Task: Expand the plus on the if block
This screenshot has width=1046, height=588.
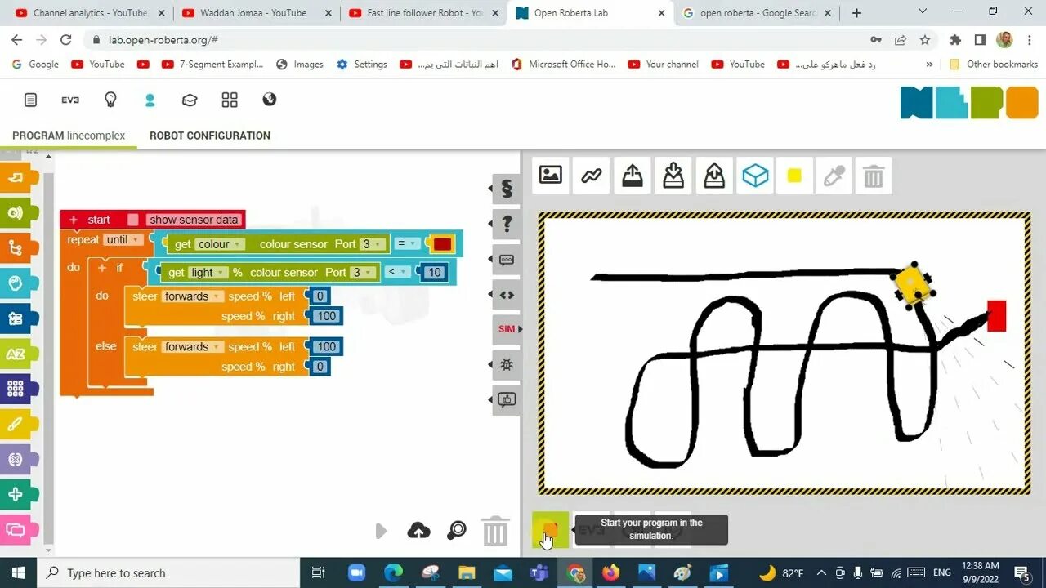Action: [102, 268]
